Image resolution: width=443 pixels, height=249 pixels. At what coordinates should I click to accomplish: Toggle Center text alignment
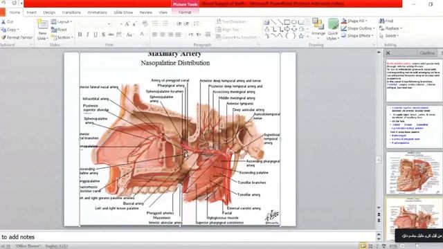pyautogui.click(x=163, y=35)
